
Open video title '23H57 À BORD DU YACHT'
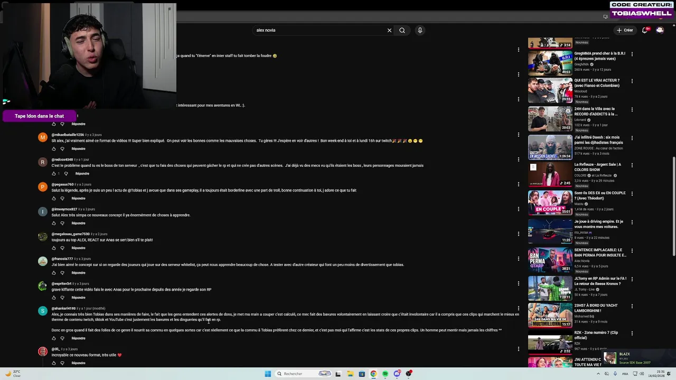click(597, 308)
